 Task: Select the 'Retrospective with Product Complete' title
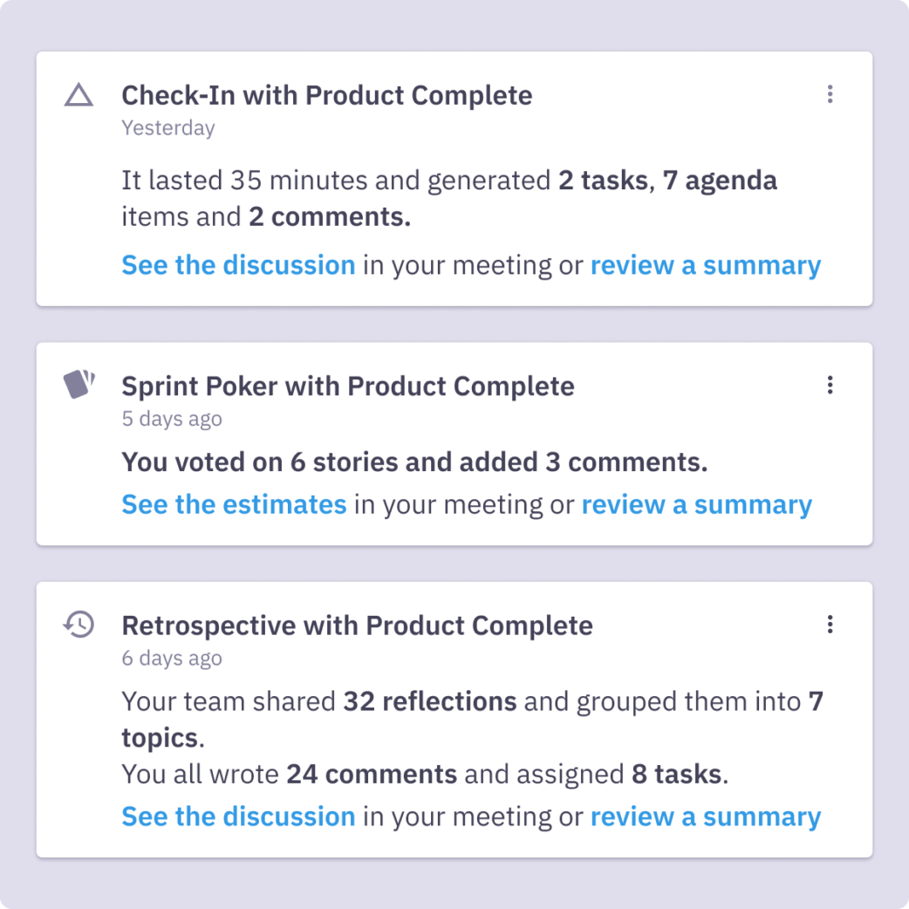[x=357, y=625]
